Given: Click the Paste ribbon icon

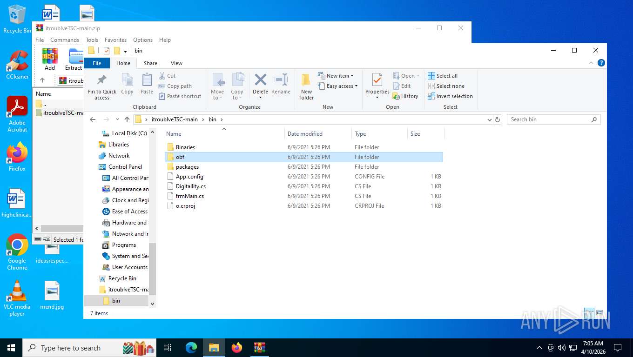Looking at the screenshot, I should click(147, 84).
